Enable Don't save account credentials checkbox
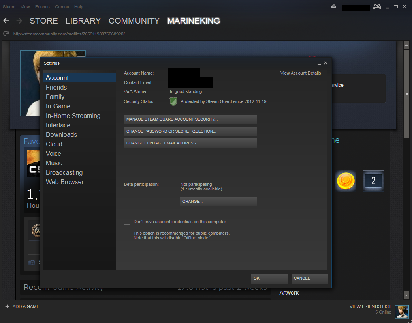 pyautogui.click(x=127, y=222)
